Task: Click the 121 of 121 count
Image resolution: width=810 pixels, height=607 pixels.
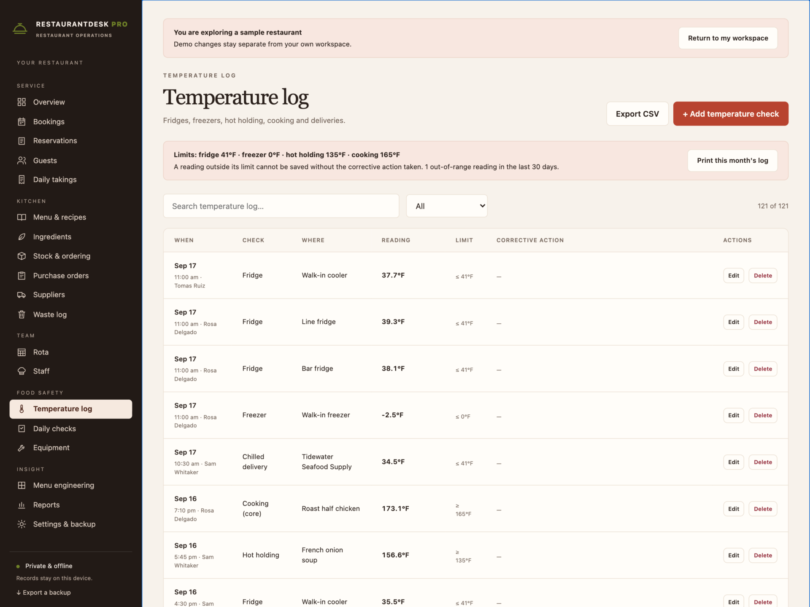Action: (x=772, y=206)
